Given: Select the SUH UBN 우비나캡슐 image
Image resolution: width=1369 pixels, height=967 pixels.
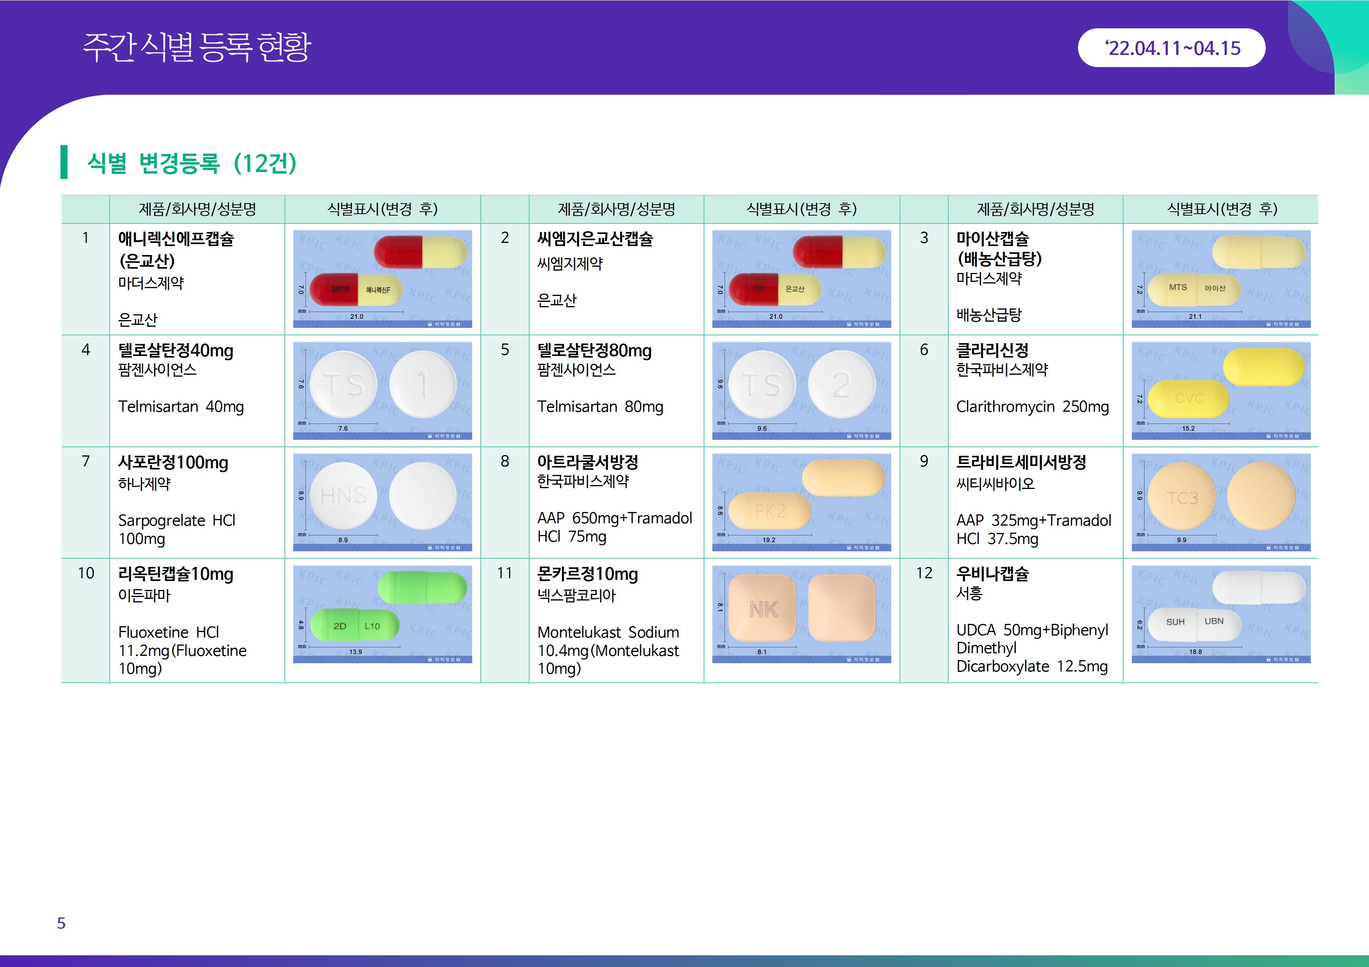Looking at the screenshot, I should [1221, 614].
